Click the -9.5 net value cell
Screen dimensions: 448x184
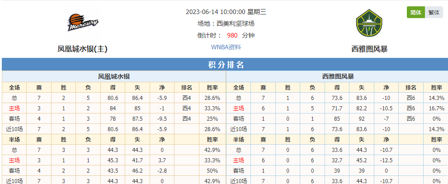162,118
